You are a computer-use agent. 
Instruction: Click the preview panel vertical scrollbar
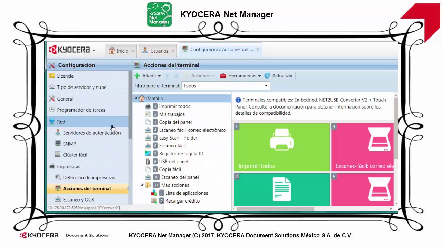click(396, 128)
